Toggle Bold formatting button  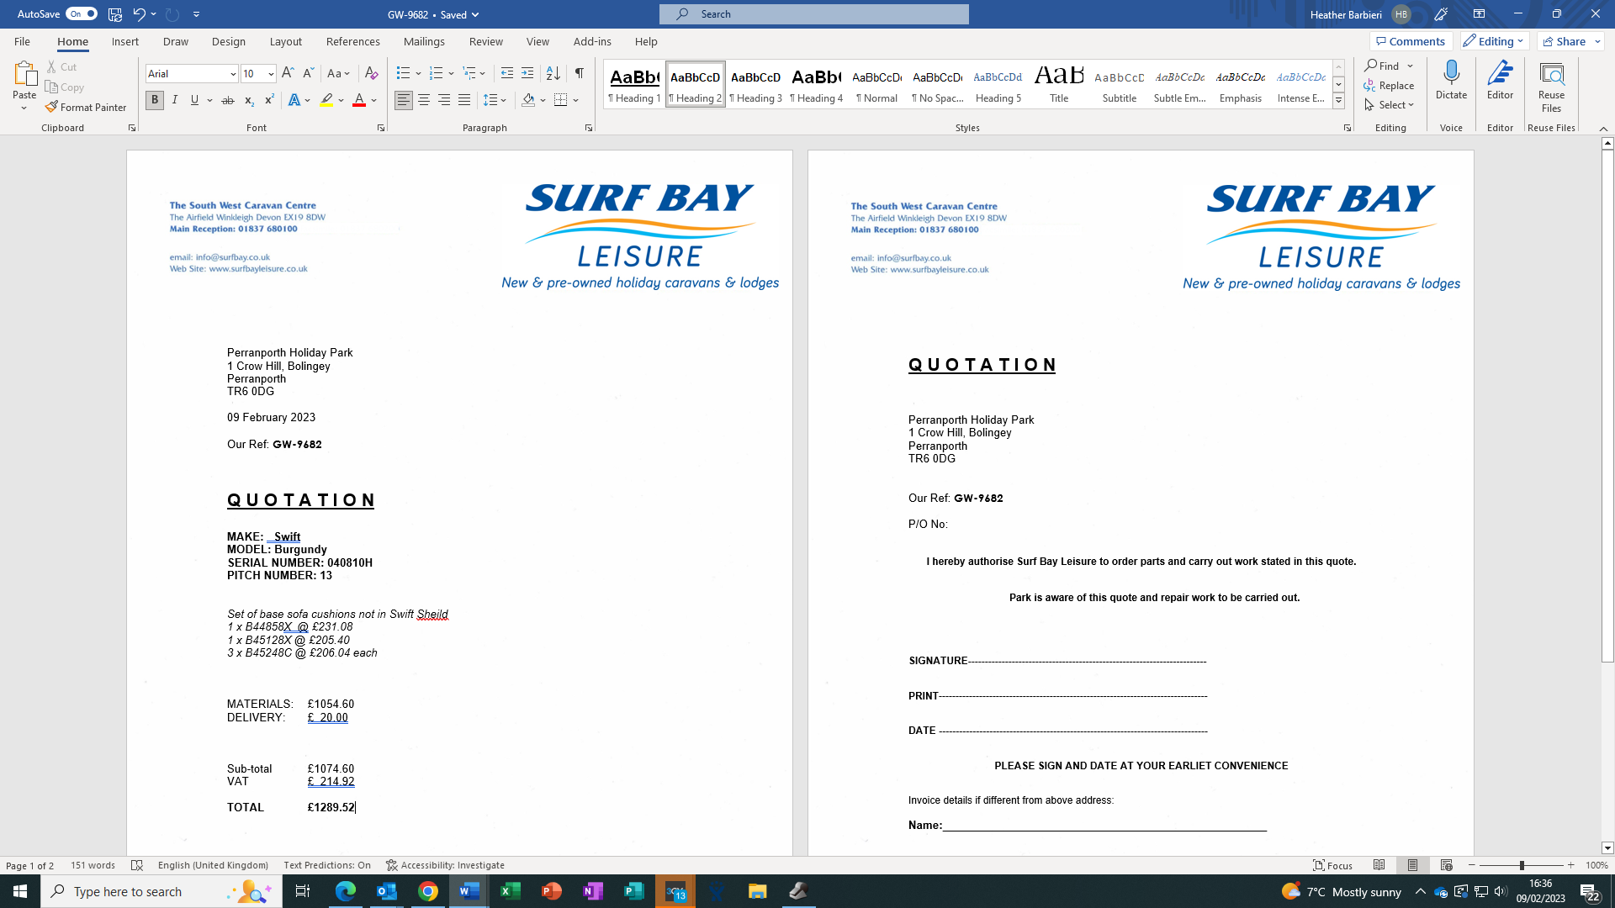tap(155, 100)
